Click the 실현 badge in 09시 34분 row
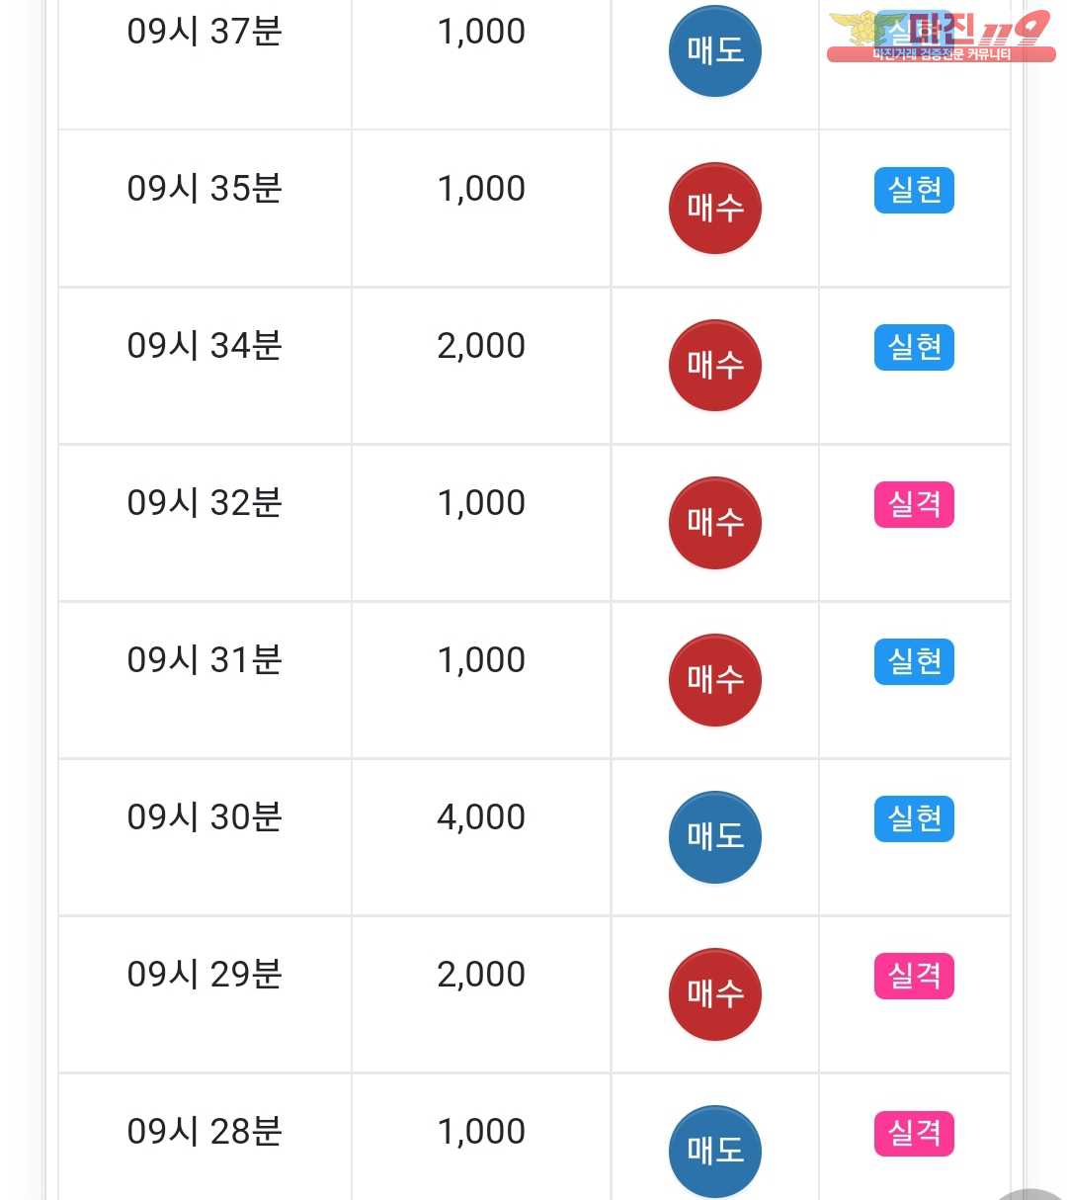The image size is (1067, 1200). point(914,347)
